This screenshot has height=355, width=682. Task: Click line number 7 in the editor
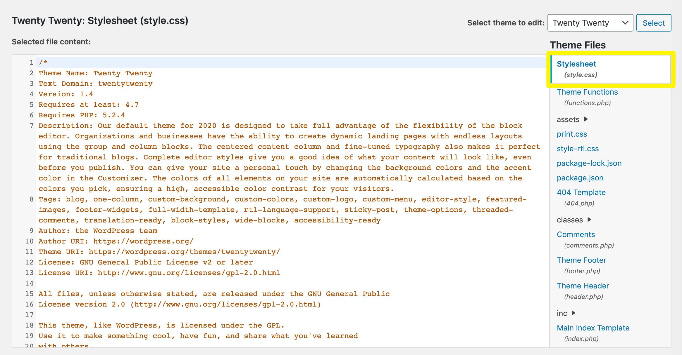pos(31,126)
